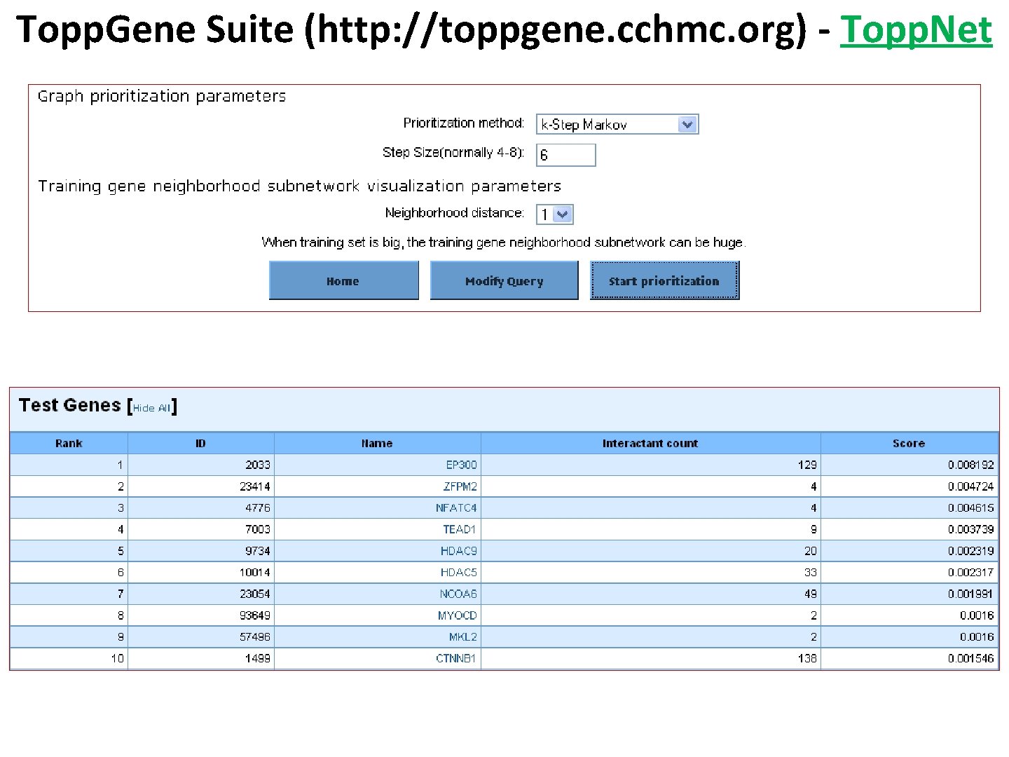The image size is (1009, 757).
Task: Sort by the Name column header
Action: point(377,443)
